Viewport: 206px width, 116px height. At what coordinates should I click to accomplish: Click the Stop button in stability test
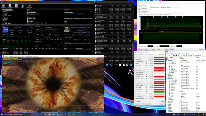[x=146, y=50]
